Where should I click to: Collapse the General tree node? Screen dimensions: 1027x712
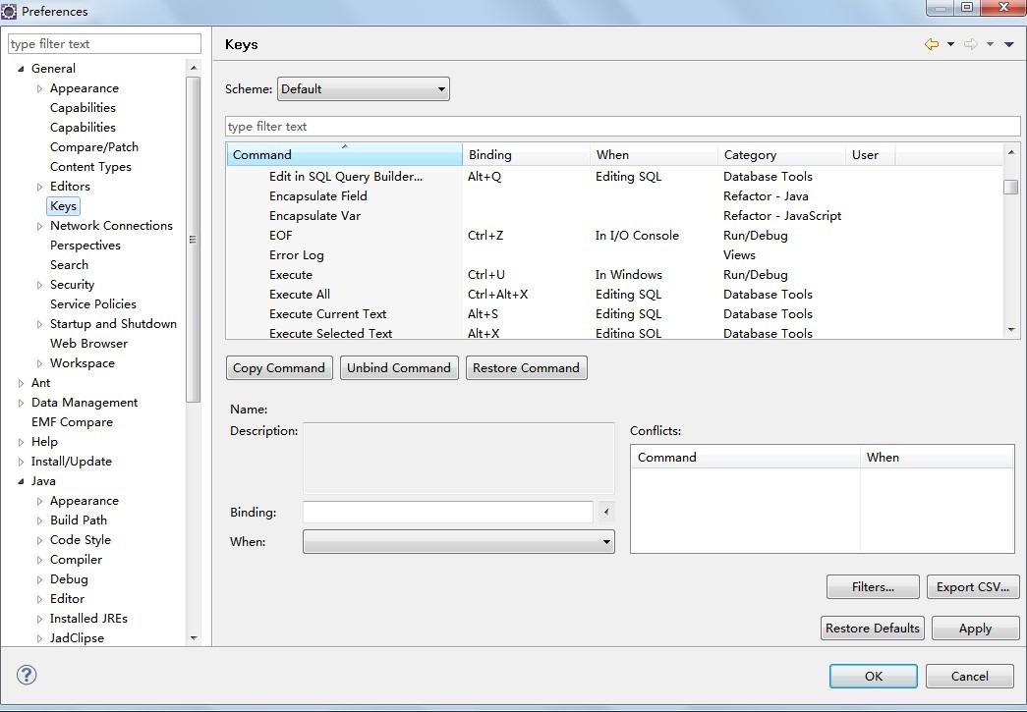point(21,69)
